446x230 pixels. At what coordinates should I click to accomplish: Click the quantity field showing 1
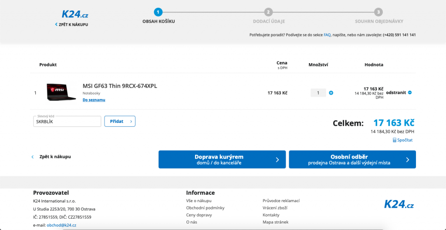(x=318, y=93)
